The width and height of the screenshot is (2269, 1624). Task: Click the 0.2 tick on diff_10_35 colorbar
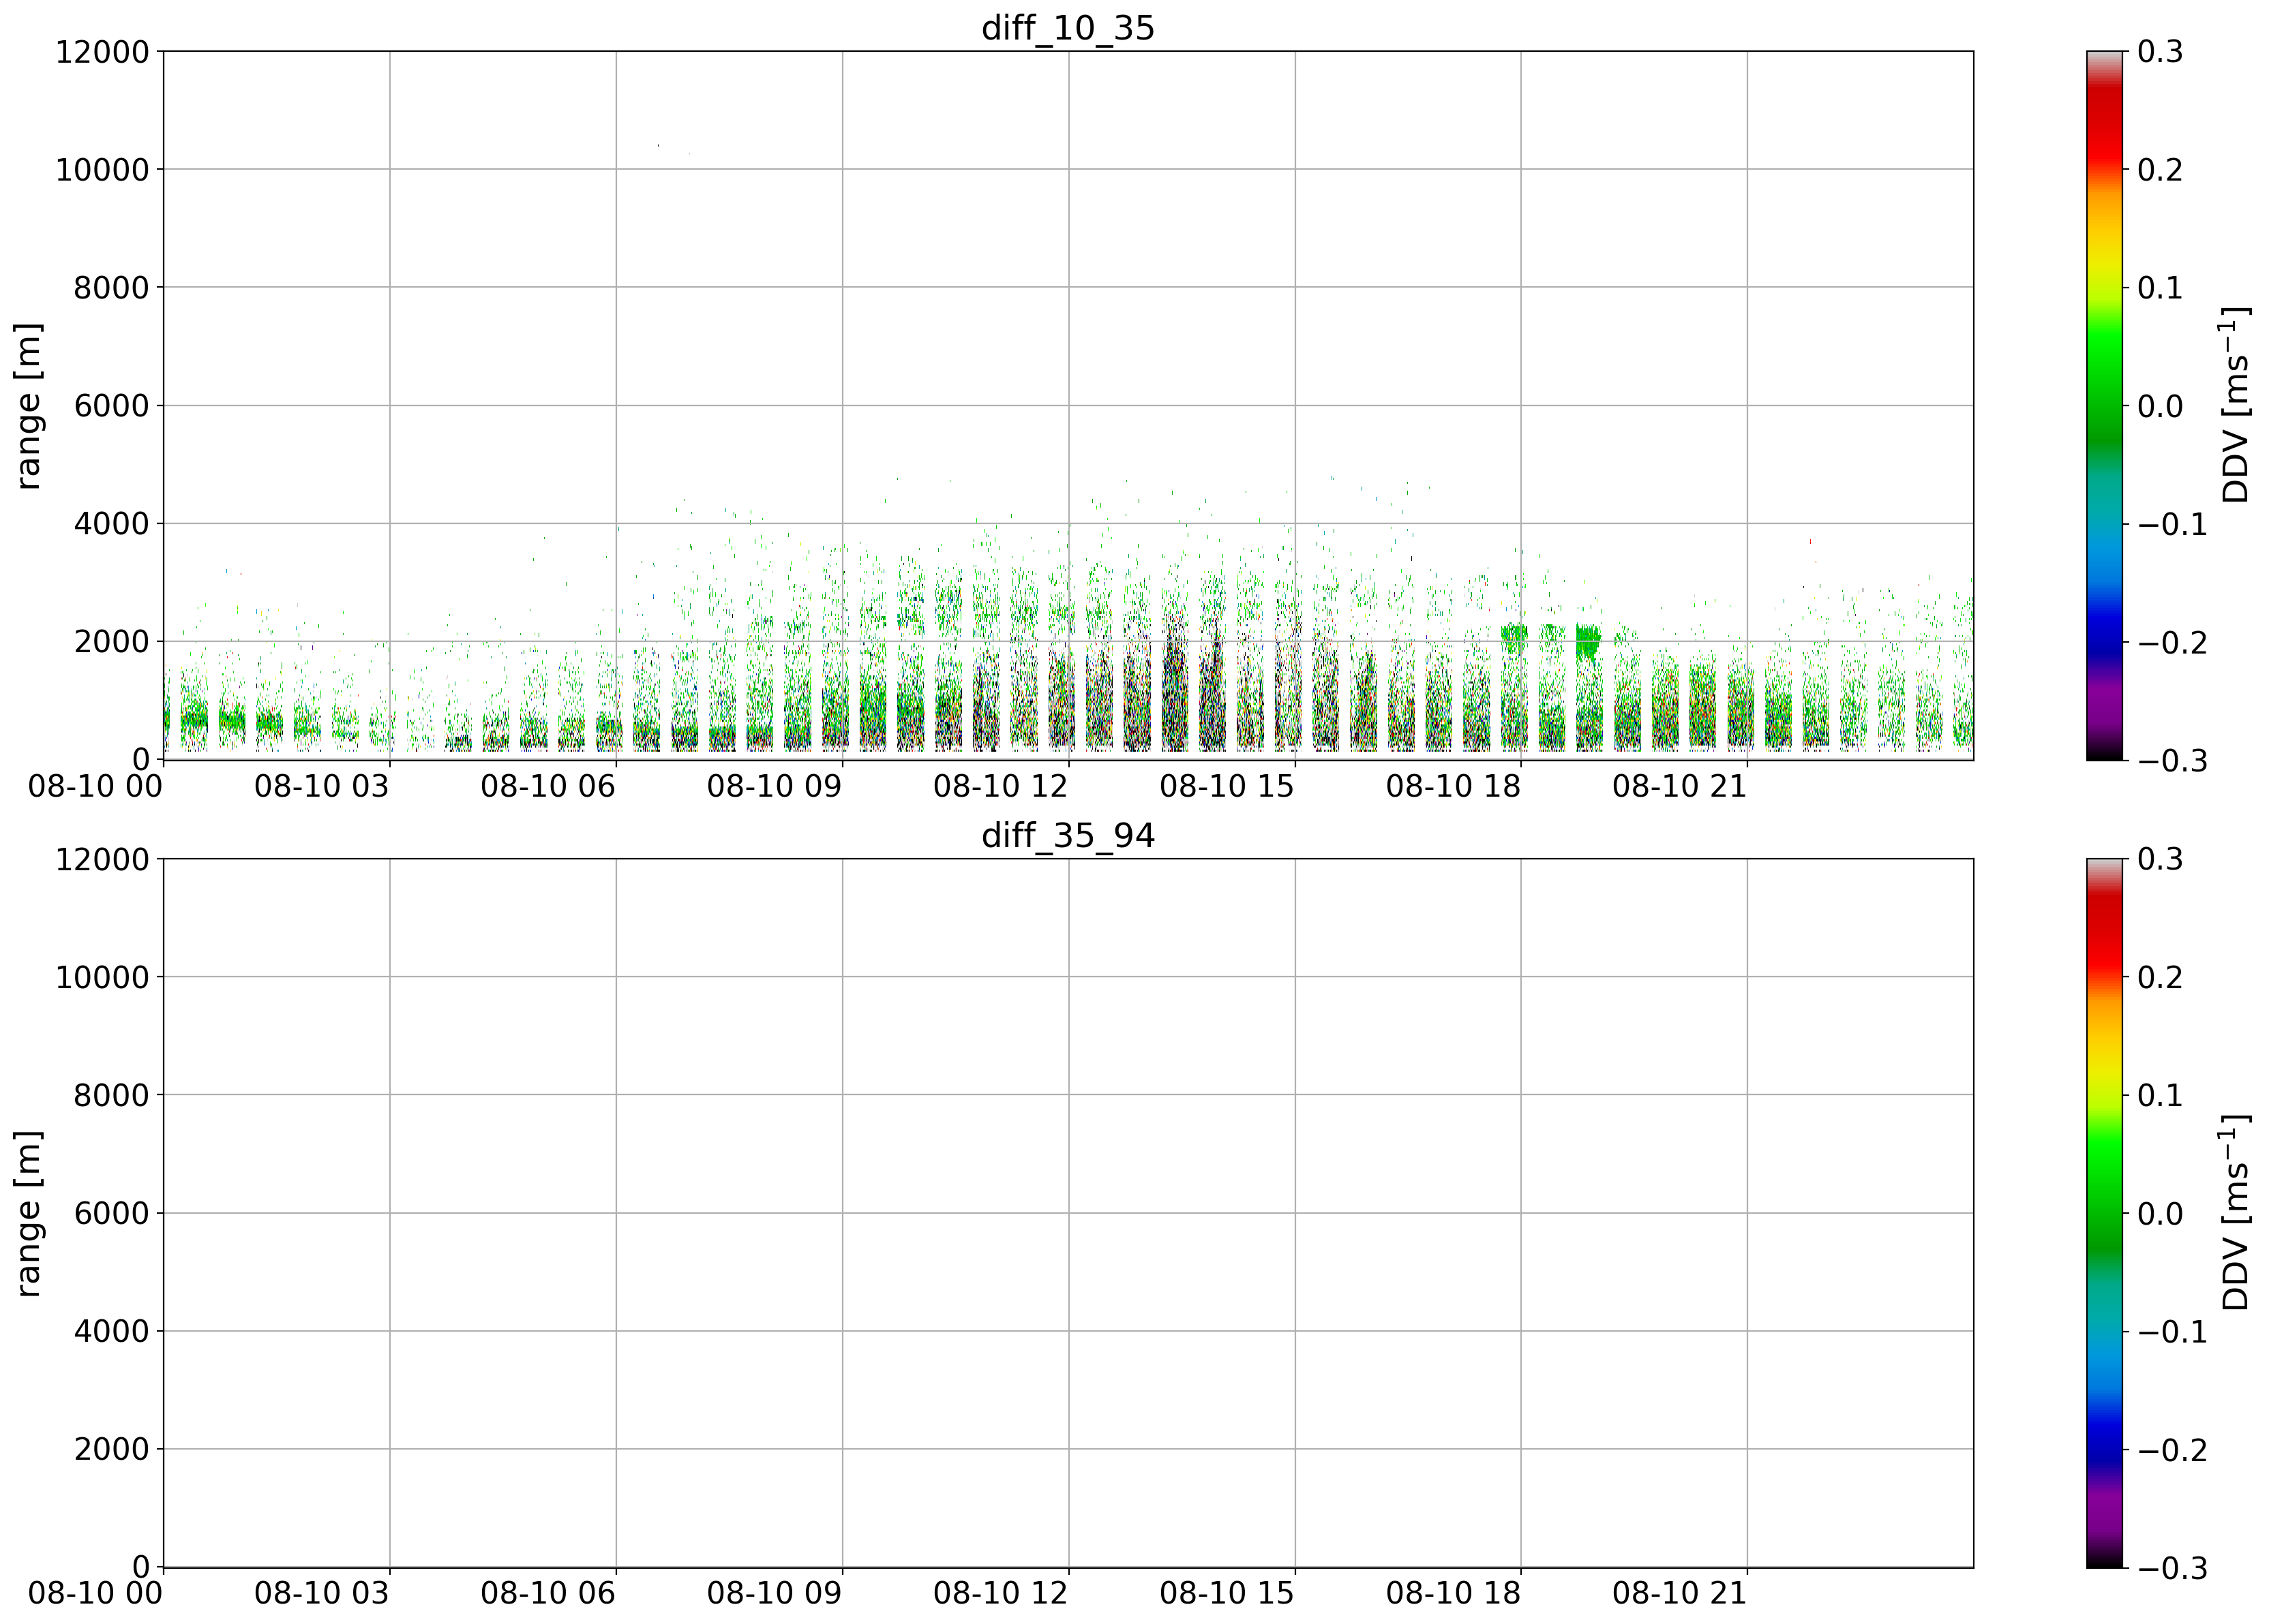(2161, 169)
